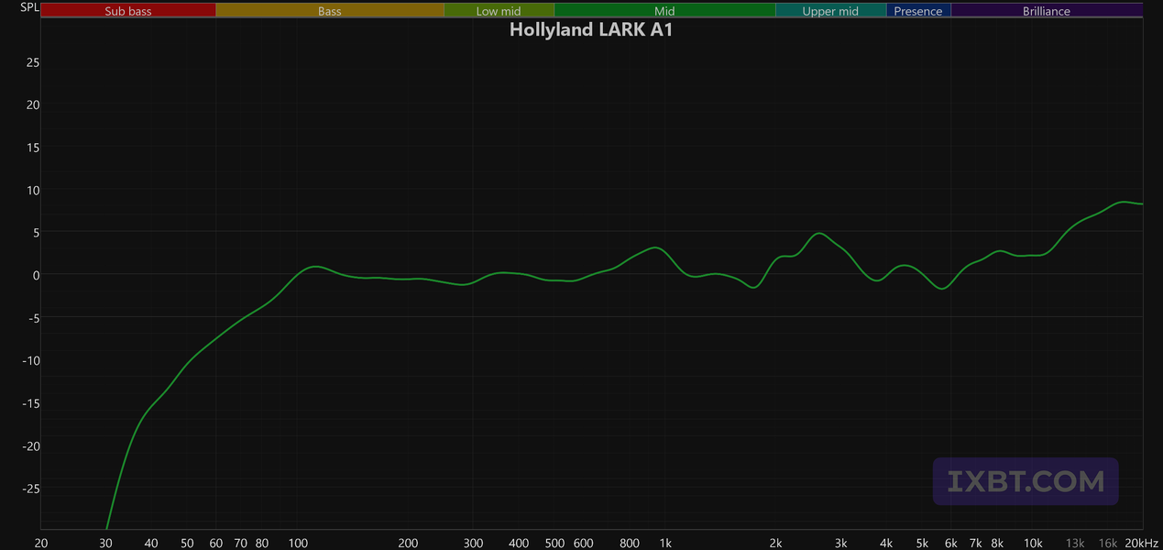
Task: Click the 200 Hz frequency tick label
Action: tap(409, 543)
